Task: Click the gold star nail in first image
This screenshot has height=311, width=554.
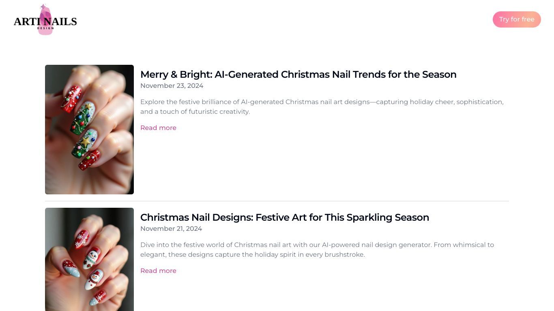Action: [84, 144]
